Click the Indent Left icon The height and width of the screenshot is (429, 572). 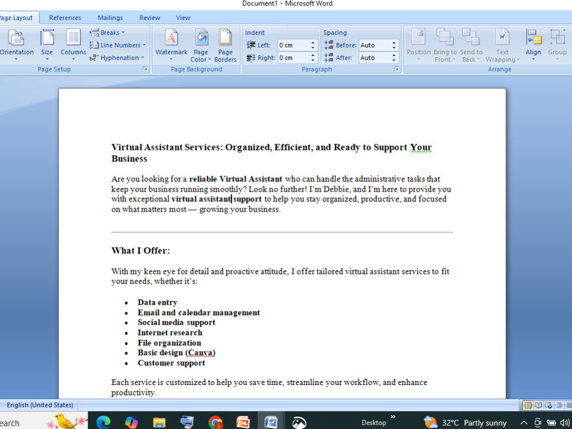point(251,45)
